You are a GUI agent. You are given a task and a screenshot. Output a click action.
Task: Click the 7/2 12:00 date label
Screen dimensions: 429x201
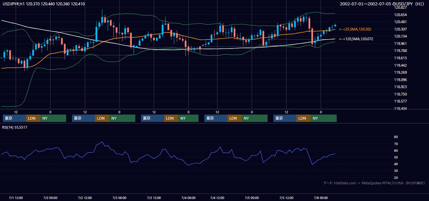point(85,198)
